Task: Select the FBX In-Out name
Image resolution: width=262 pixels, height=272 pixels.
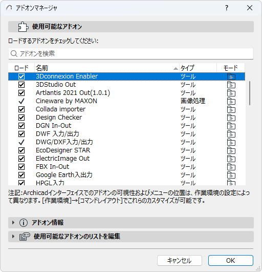Action: point(52,167)
